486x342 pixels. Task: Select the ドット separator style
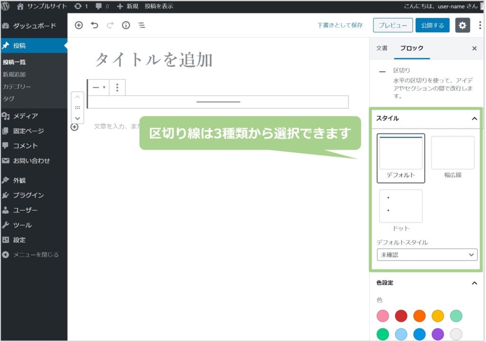(401, 211)
